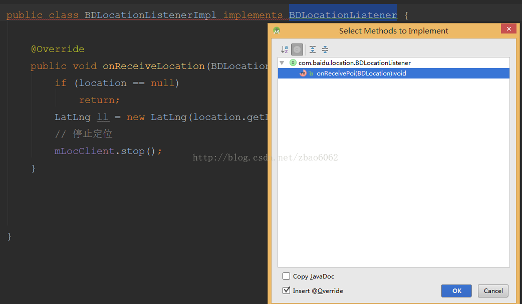Click the interface icon beside BDLocationListener
The image size is (522, 304).
coord(293,63)
